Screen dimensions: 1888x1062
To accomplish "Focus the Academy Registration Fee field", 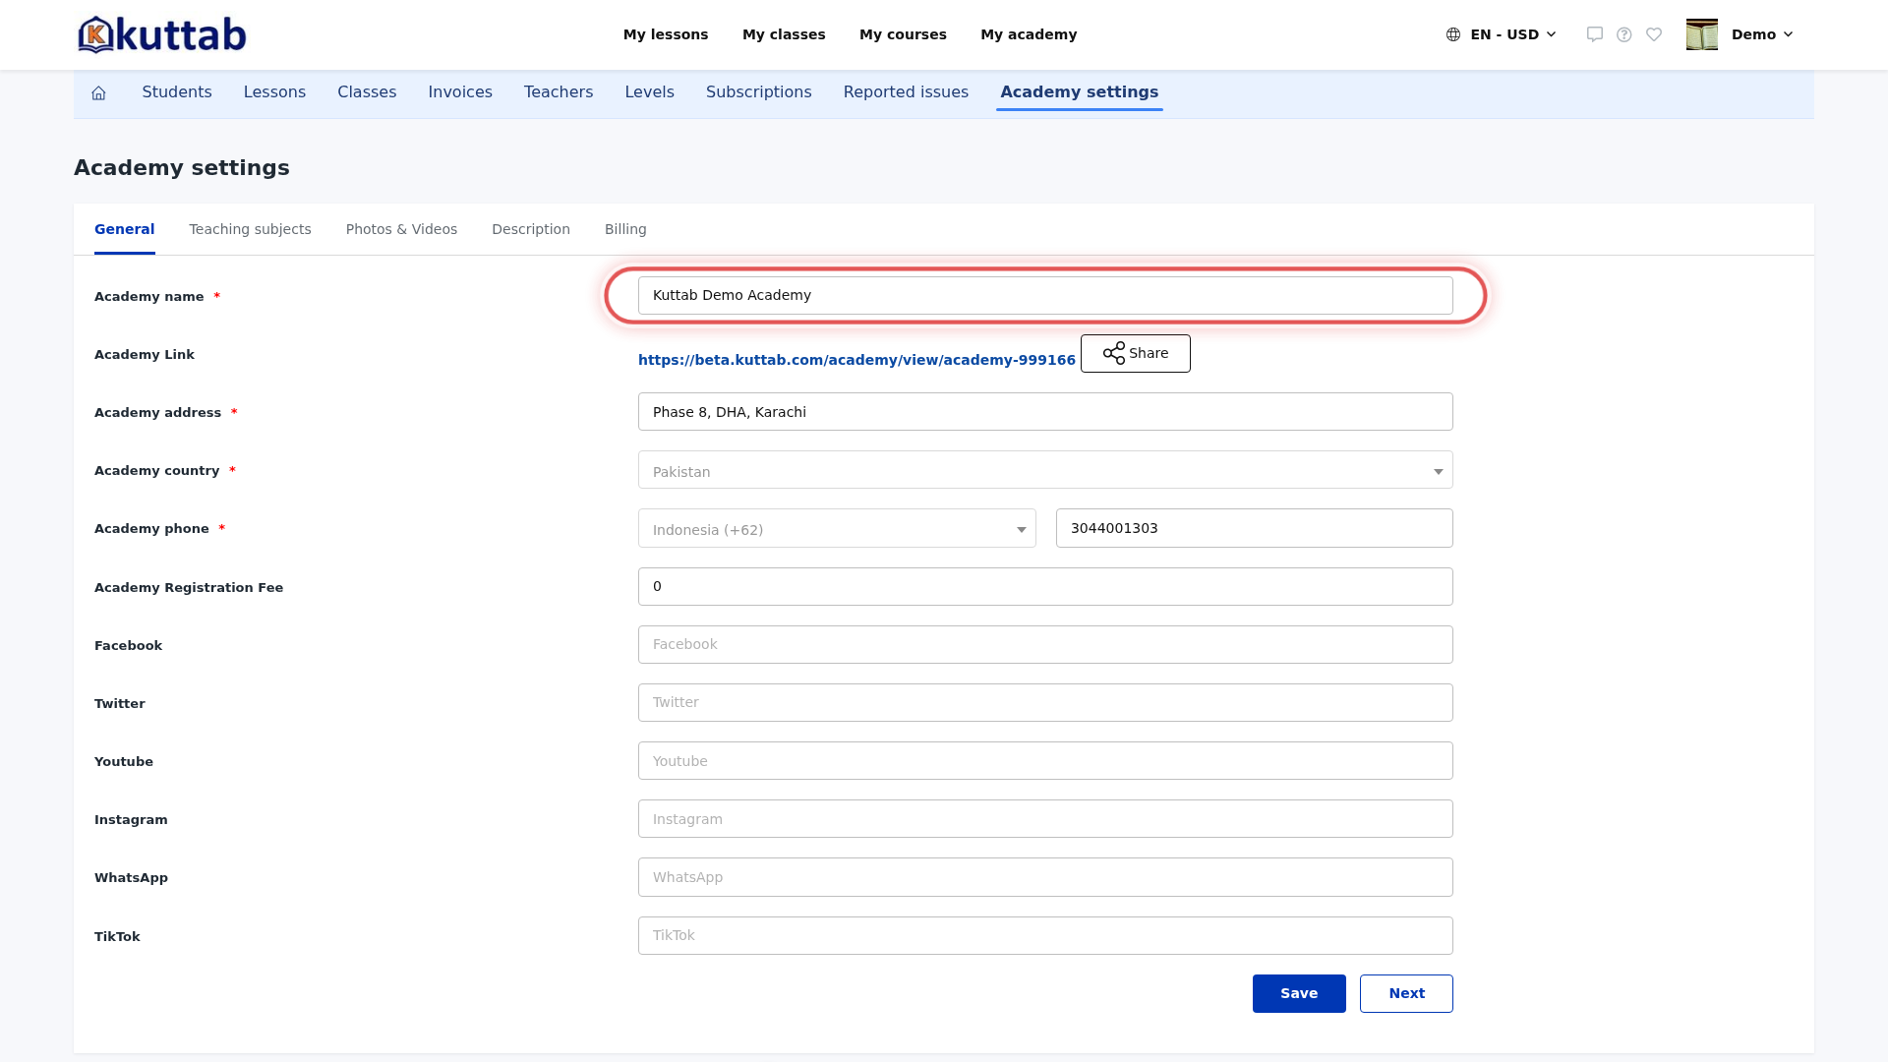I will (1045, 586).
